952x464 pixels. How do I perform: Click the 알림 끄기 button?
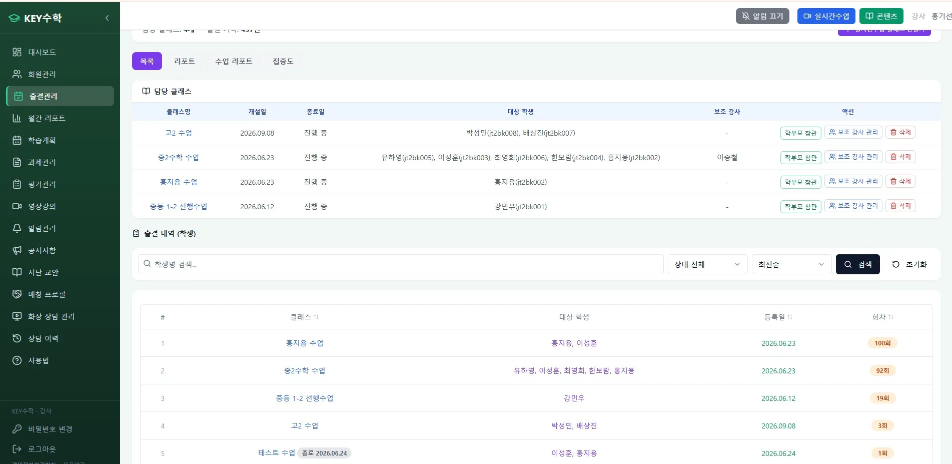coord(762,16)
